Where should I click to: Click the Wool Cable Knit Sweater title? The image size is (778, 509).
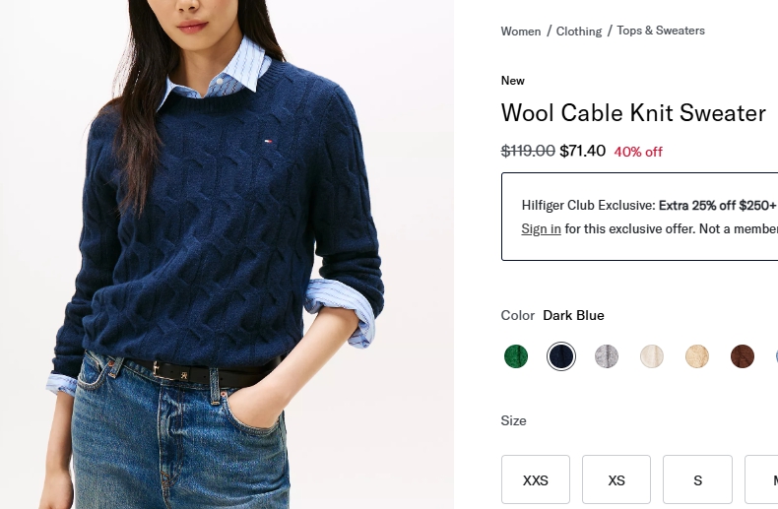[633, 113]
